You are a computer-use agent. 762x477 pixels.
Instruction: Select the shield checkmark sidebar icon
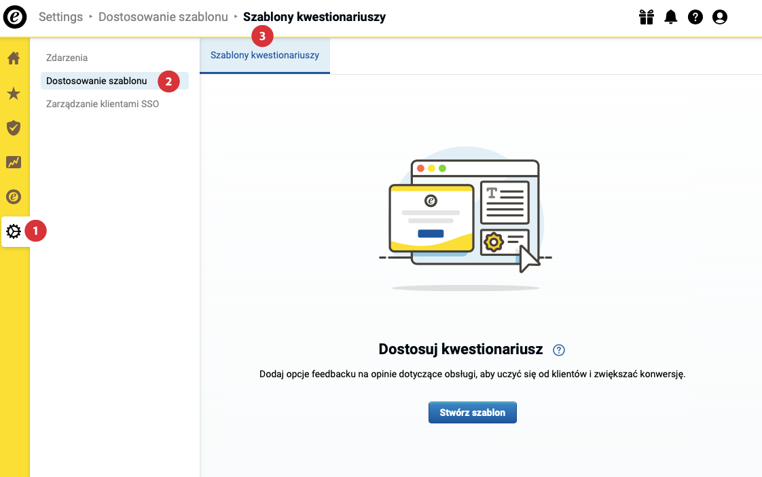tap(14, 128)
